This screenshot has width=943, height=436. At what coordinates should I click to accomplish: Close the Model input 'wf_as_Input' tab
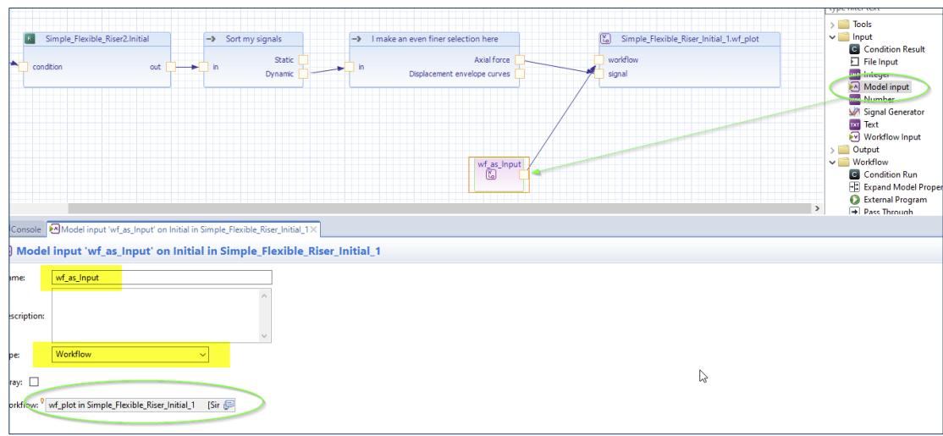tap(314, 229)
